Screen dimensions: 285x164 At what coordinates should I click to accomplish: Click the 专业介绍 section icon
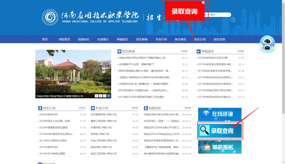click(x=93, y=108)
